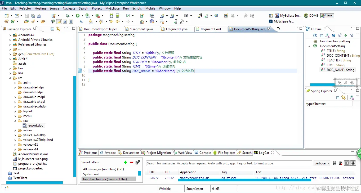Open the Android Virtual Device Manager icon
Viewport: 361px width, 193px height.
(118, 16)
